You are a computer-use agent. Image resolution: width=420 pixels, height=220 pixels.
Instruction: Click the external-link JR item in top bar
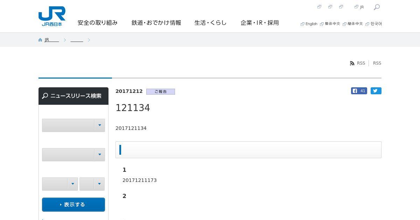(359, 7)
